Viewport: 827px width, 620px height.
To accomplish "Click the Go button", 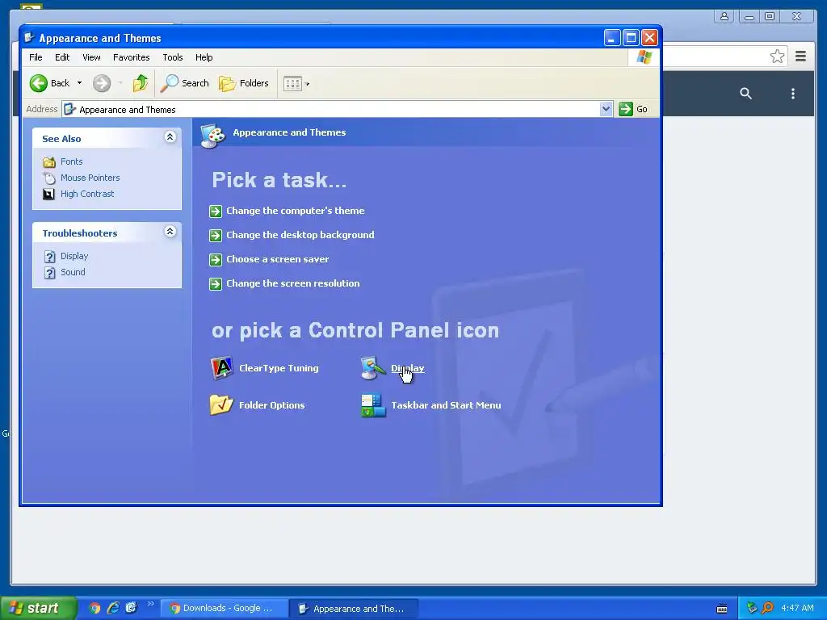I will (x=633, y=109).
